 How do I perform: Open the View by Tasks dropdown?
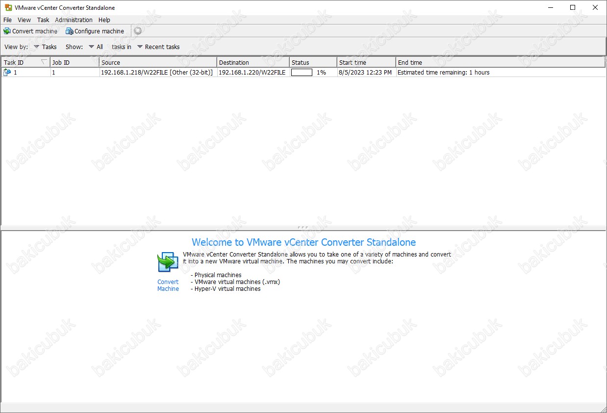point(45,47)
